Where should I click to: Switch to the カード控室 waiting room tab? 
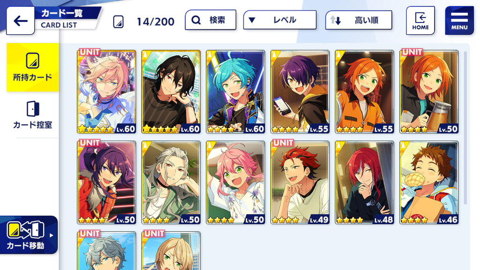click(33, 115)
